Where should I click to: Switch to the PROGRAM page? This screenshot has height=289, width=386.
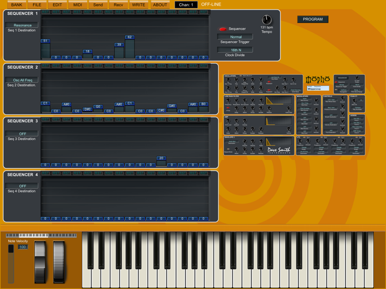[313, 19]
